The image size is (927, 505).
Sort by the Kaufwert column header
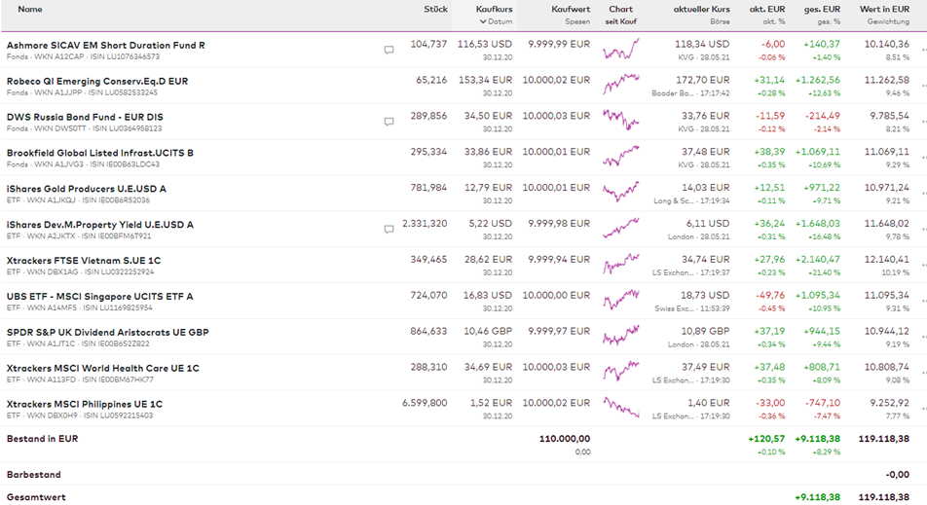tap(571, 9)
